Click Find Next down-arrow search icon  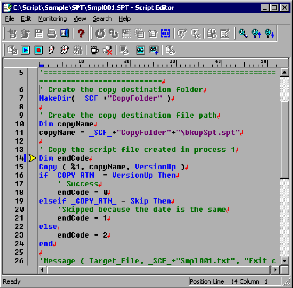coord(269,33)
